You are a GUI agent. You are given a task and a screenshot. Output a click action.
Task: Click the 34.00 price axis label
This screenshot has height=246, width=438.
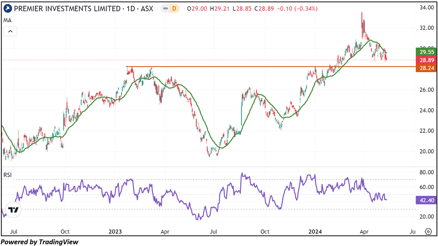click(x=427, y=8)
